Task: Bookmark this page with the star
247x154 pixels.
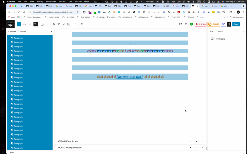Action: 77,12
